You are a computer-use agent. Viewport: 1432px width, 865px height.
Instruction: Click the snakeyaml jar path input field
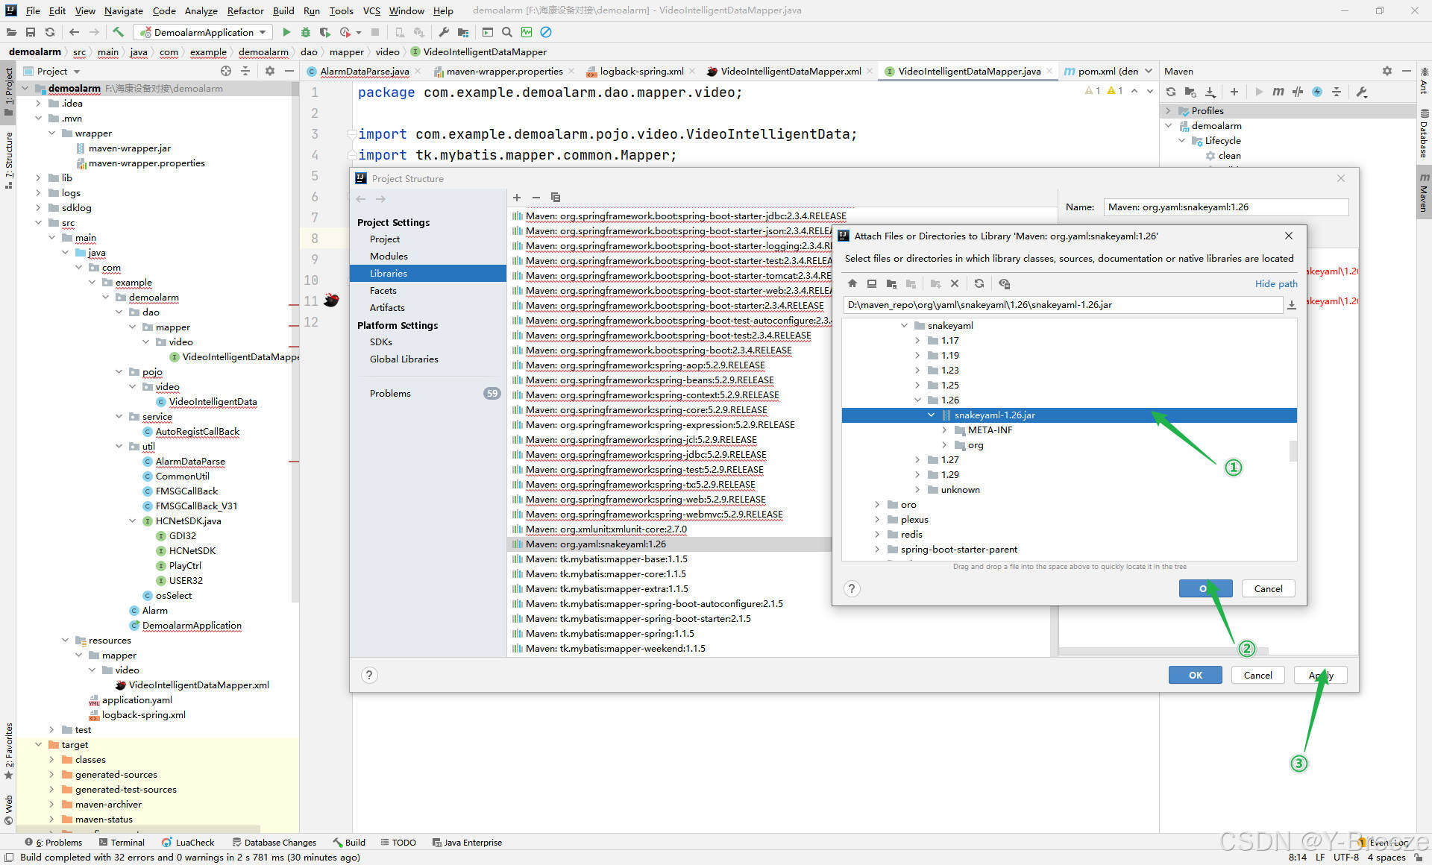click(x=1059, y=304)
